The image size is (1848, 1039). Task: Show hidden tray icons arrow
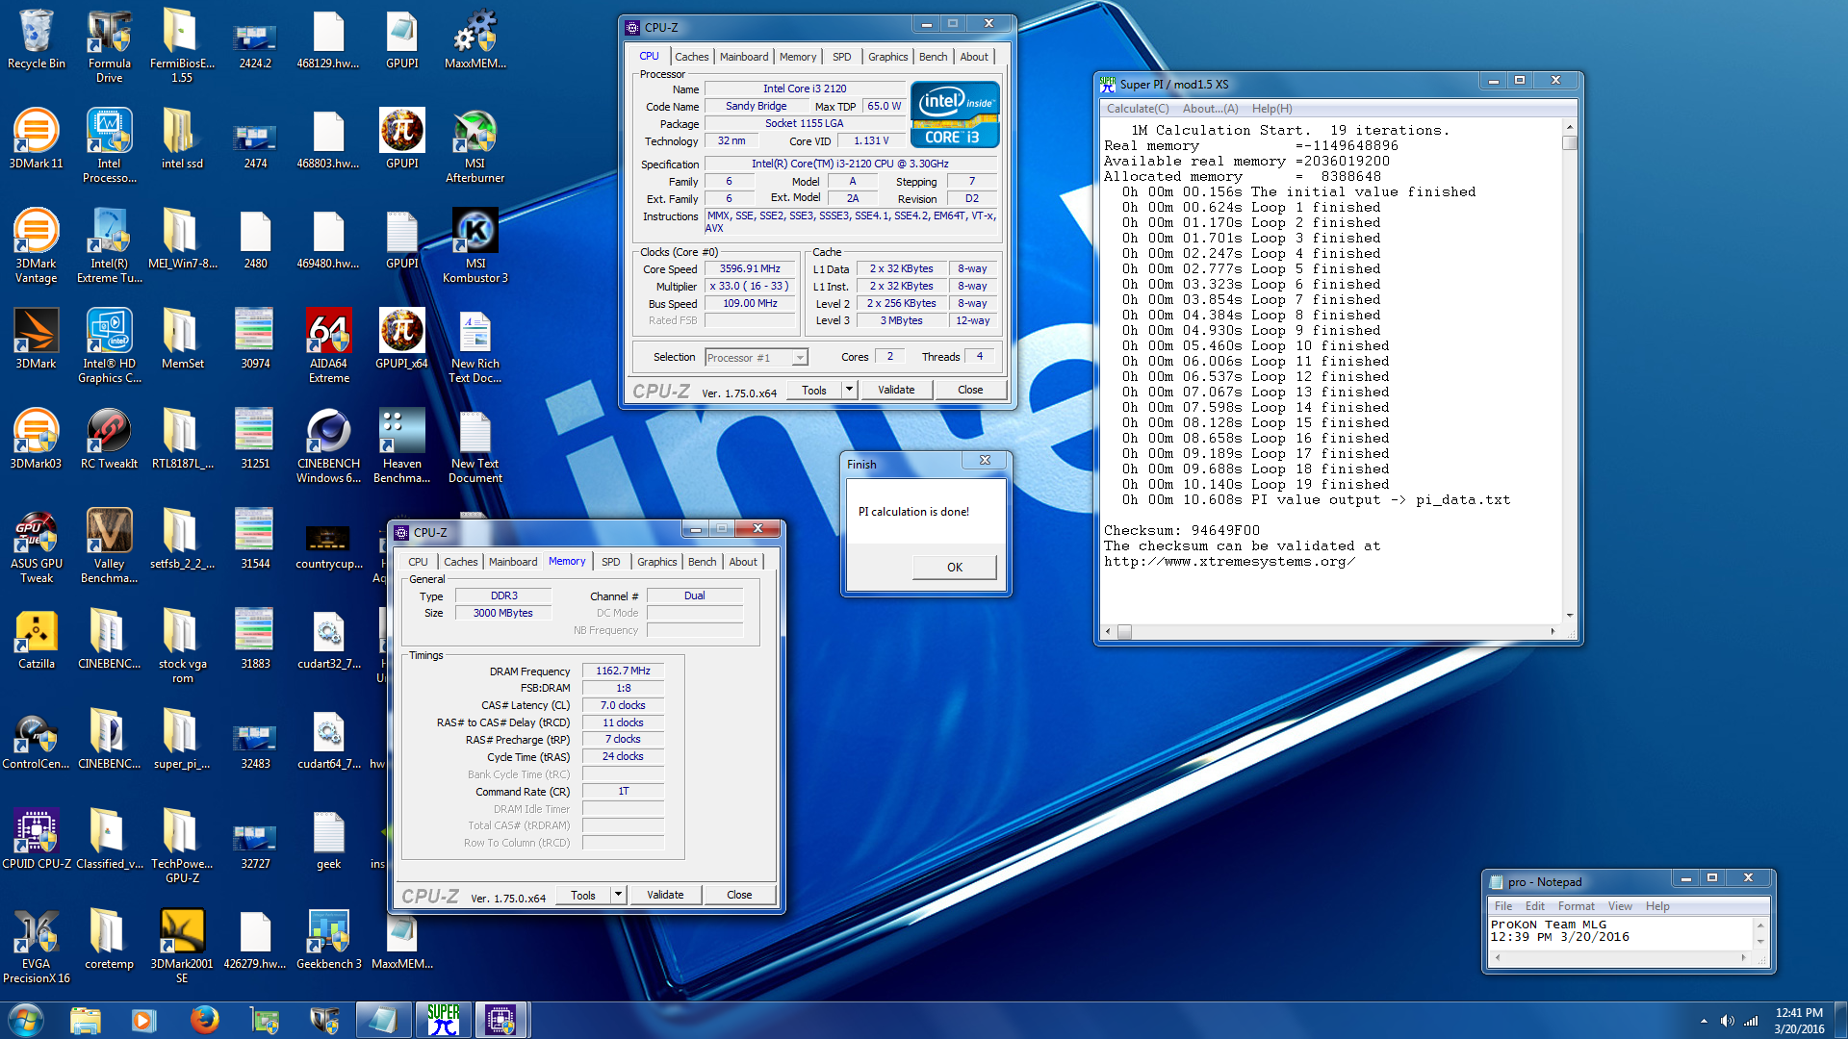click(1704, 1021)
